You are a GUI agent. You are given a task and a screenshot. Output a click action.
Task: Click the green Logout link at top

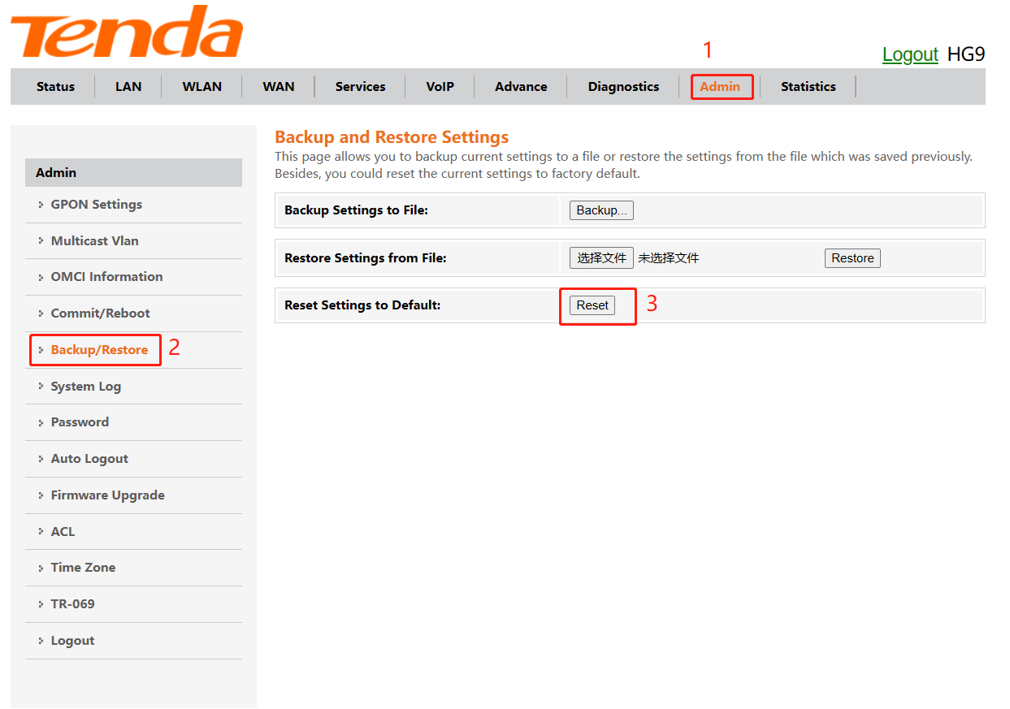click(910, 54)
